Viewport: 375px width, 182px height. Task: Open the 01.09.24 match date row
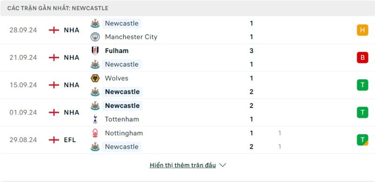coord(187,112)
